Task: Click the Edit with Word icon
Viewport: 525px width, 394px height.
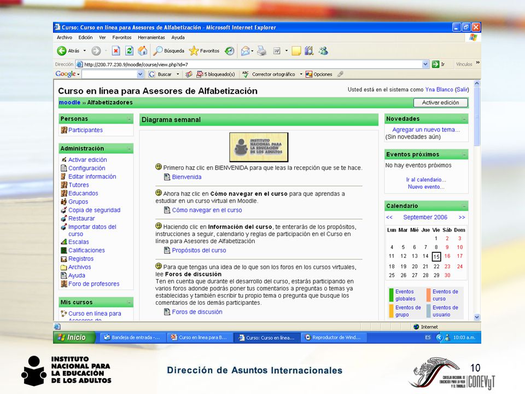Action: coord(277,51)
